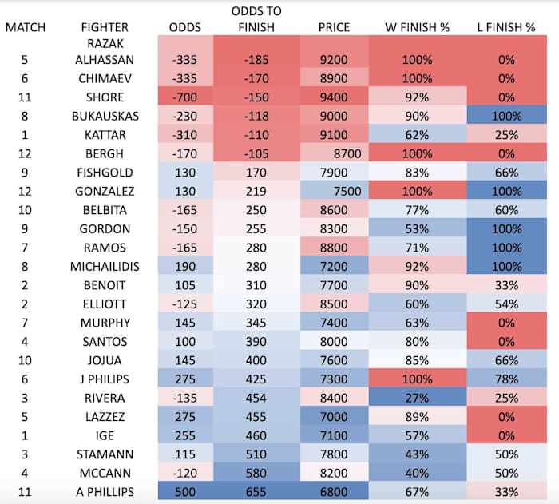Select RIVERA's W finish 27% cell

[x=417, y=398]
